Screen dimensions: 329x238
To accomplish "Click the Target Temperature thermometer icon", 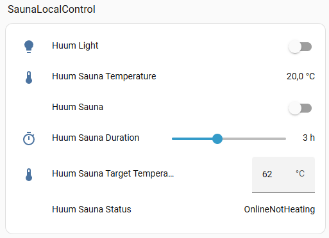I will [29, 175].
